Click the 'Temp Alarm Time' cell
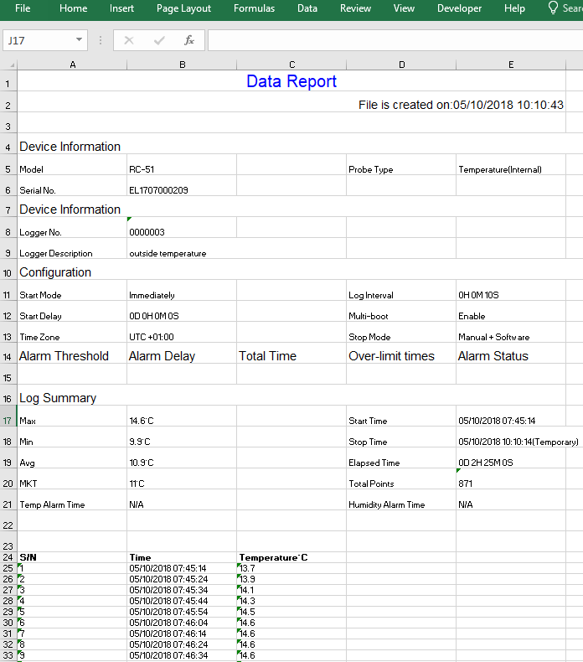This screenshot has height=662, width=583. coord(72,500)
